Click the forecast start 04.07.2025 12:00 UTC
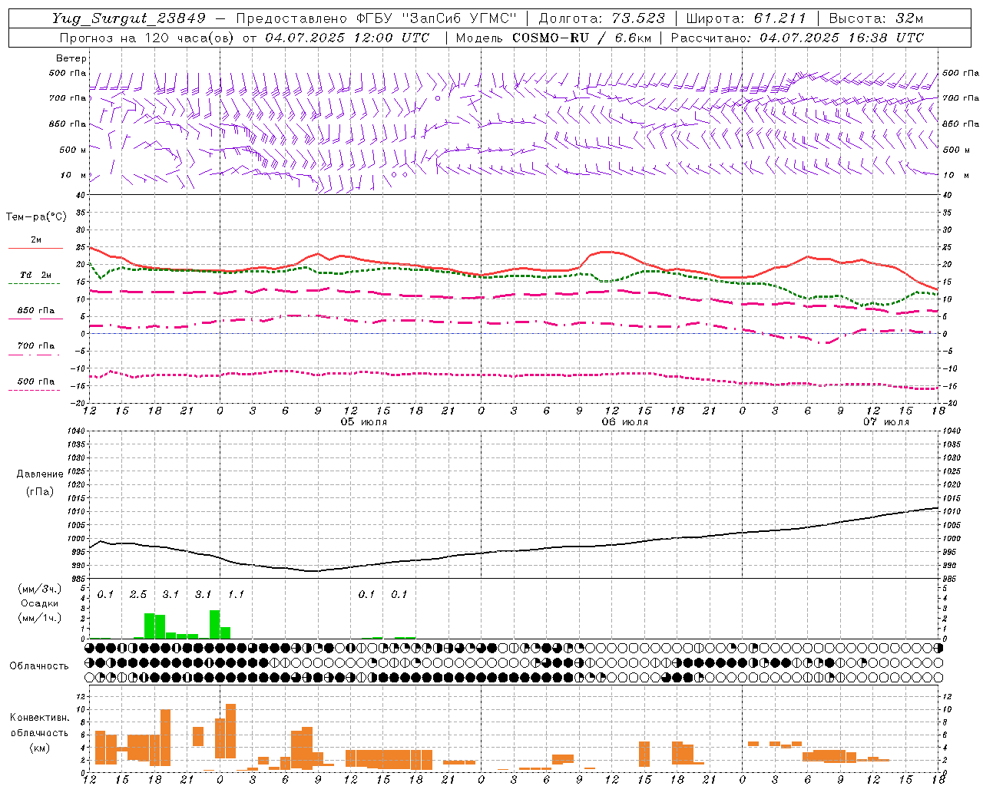The width and height of the screenshot is (983, 786). (x=346, y=38)
